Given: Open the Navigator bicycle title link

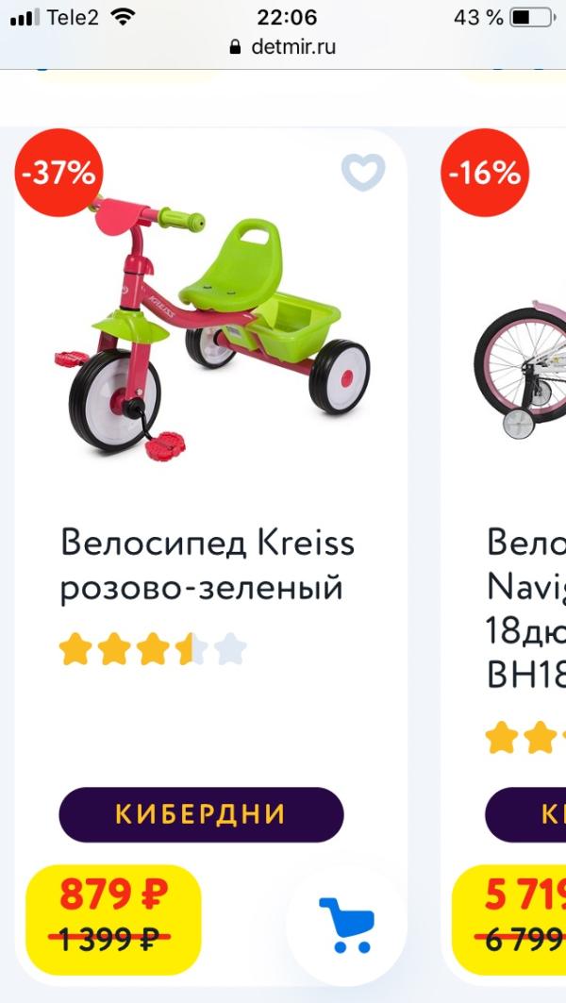Looking at the screenshot, I should (x=526, y=609).
